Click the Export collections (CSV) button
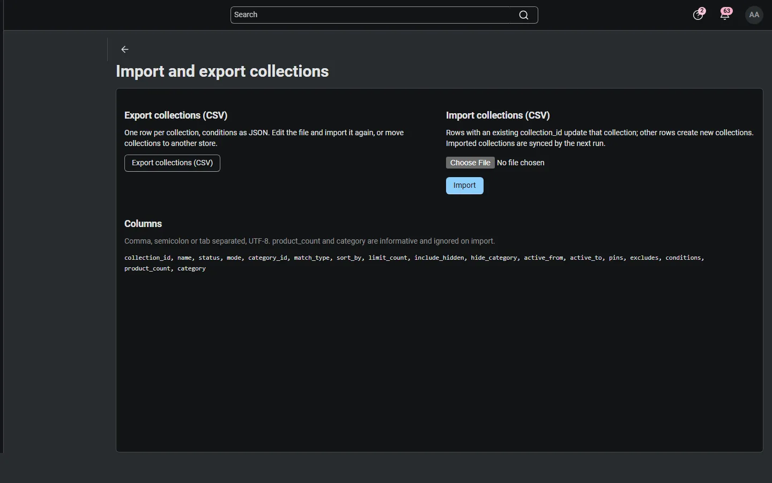This screenshot has width=772, height=483. click(x=172, y=163)
